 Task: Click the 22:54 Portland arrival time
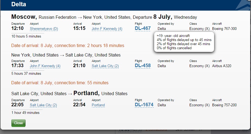pos(79,105)
